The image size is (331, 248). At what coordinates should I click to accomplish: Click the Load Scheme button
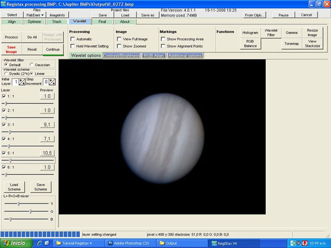[14, 187]
